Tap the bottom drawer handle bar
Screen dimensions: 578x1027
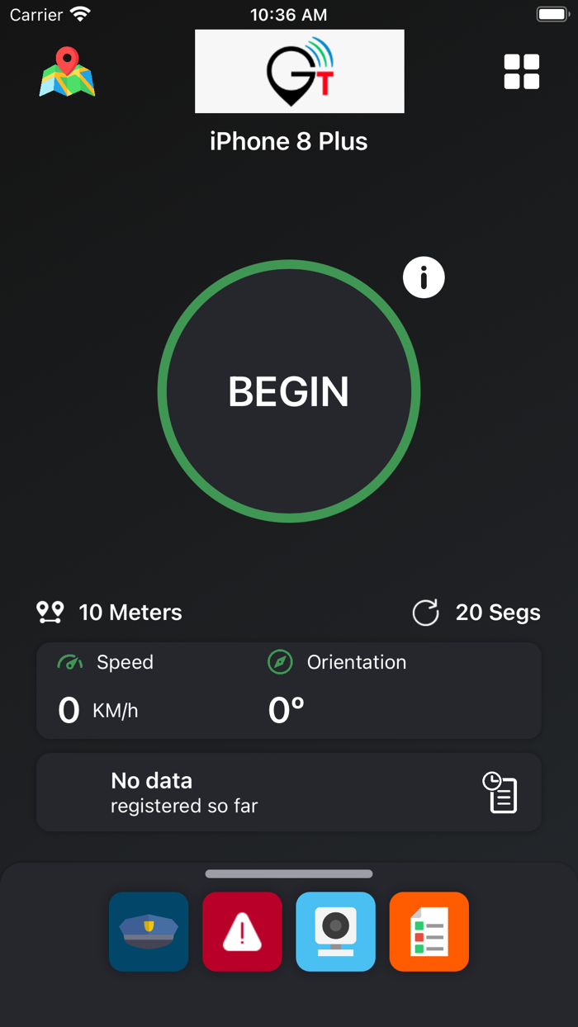point(289,873)
